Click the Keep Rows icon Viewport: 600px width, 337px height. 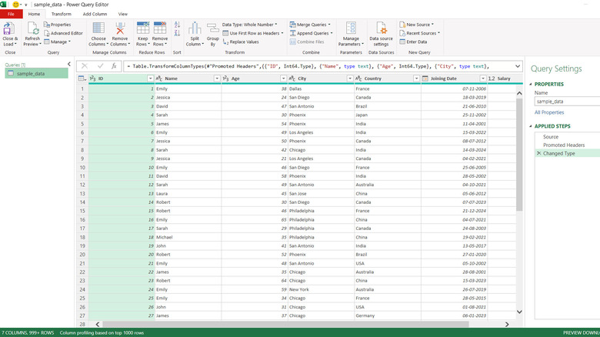[143, 29]
